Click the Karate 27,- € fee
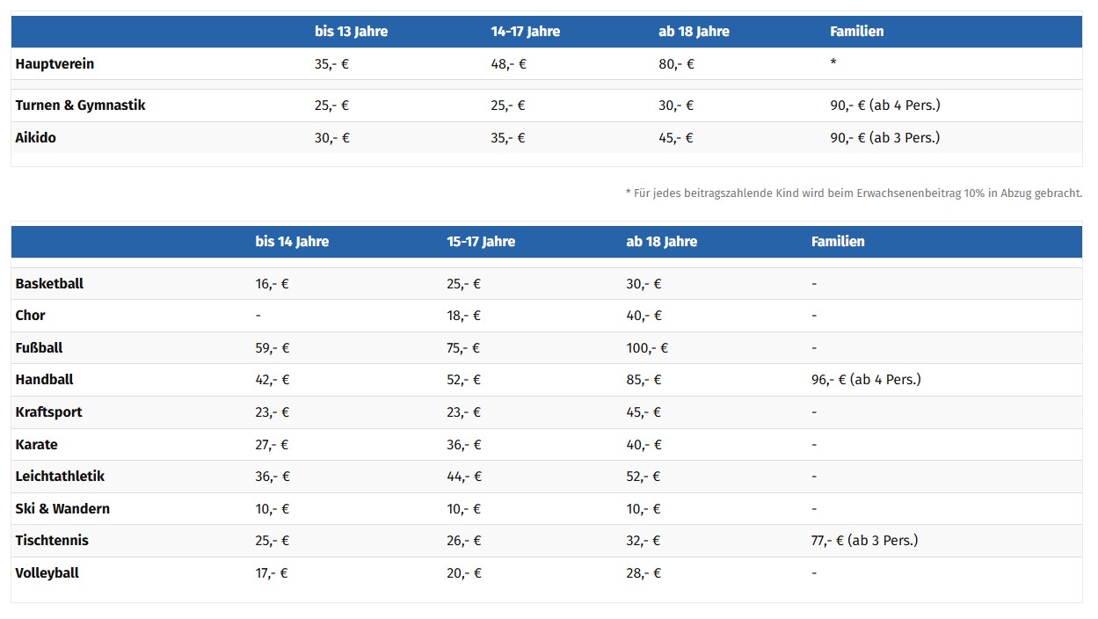1098x619 pixels. (x=272, y=445)
